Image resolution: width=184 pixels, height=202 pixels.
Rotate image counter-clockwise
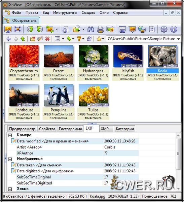pos(30,29)
